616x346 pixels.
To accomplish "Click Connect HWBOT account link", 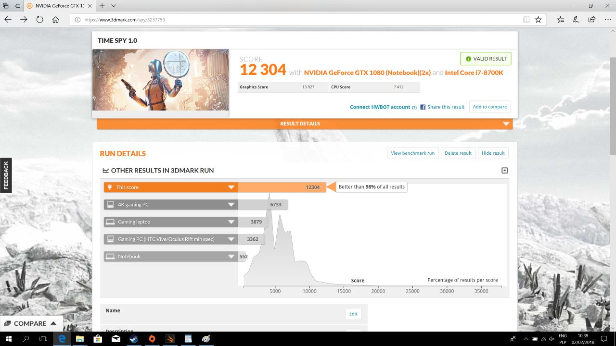I will [380, 107].
